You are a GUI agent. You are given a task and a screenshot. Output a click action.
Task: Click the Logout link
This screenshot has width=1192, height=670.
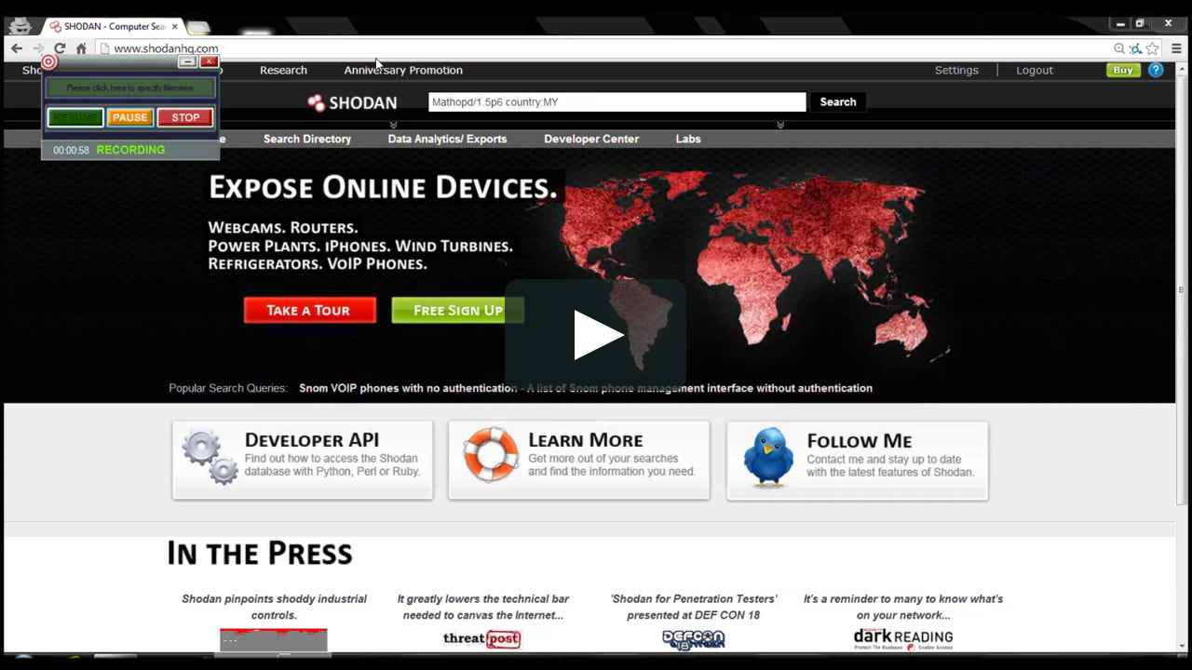pos(1035,70)
